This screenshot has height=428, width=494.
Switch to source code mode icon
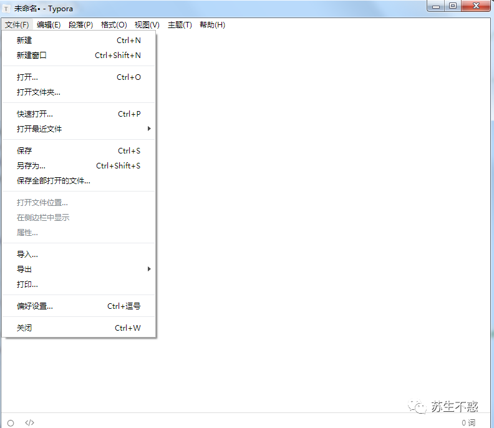(x=29, y=422)
